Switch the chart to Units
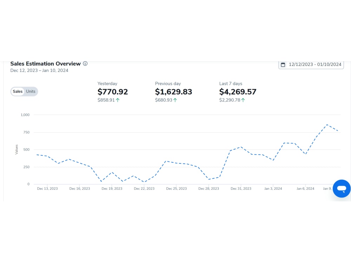This screenshot has height=263, width=351. point(31,92)
